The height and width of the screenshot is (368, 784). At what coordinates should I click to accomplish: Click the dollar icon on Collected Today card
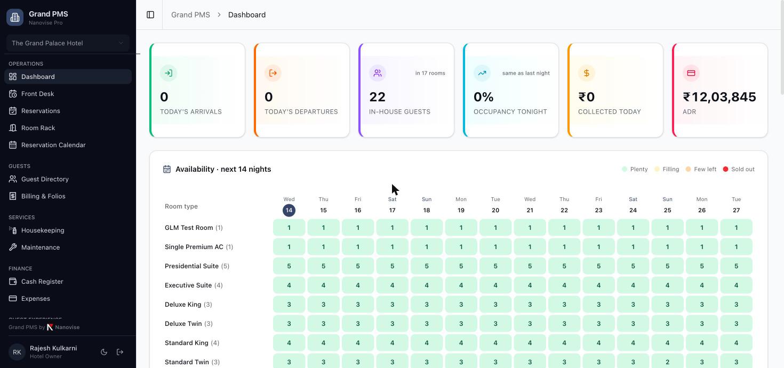[x=587, y=73]
